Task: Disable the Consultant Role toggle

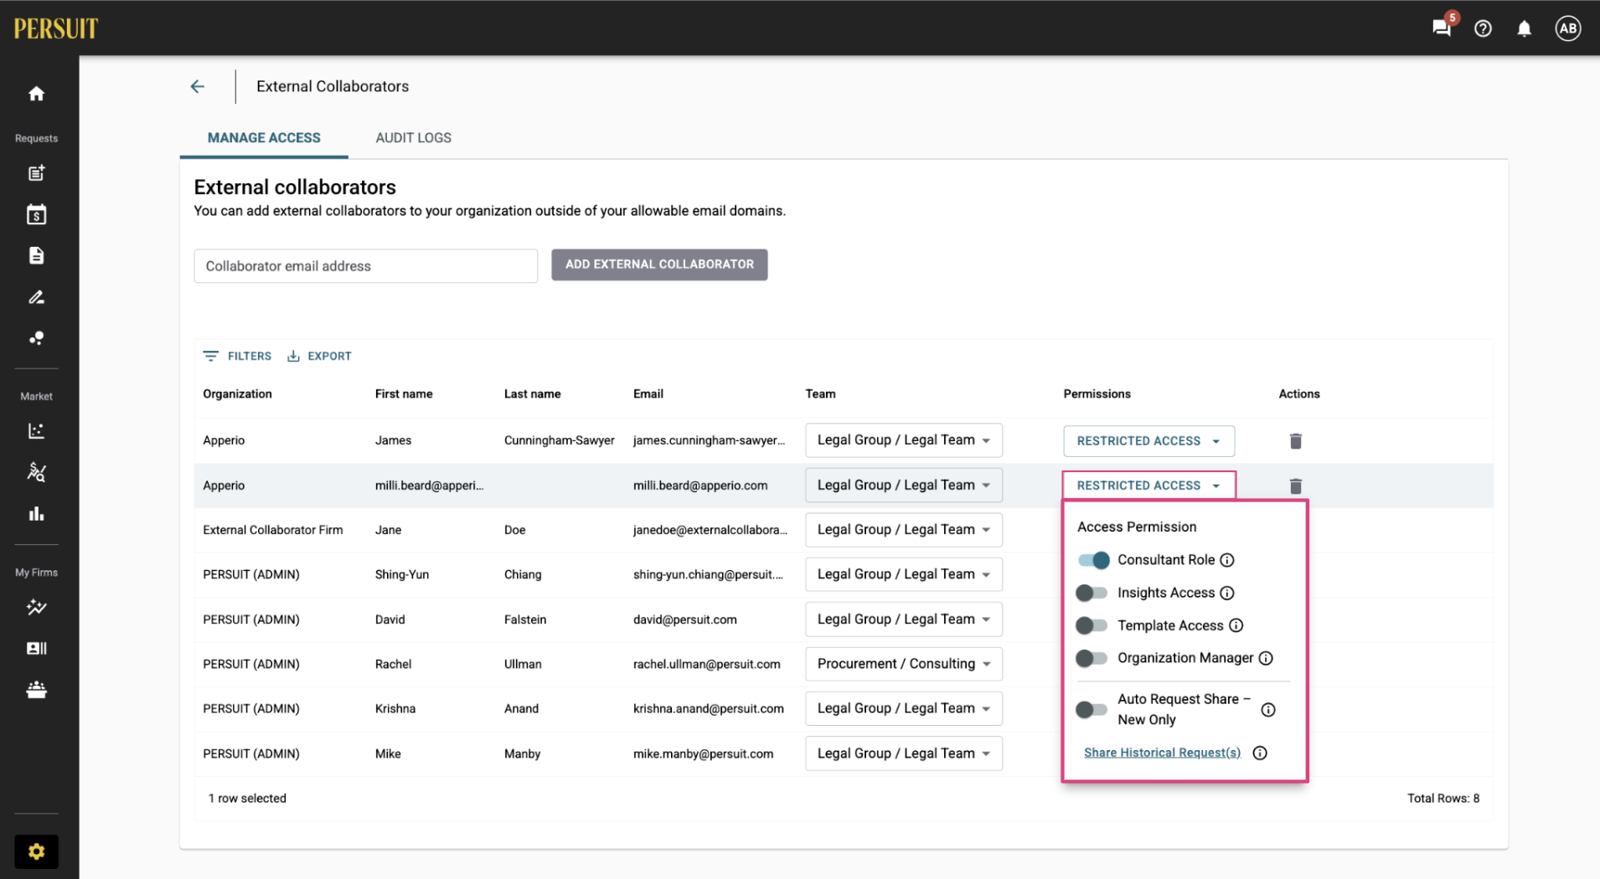Action: (x=1093, y=560)
